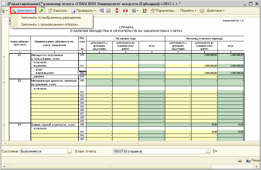The image size is (261, 170).
Task: Open Параметры... settings button
Action: click(163, 11)
